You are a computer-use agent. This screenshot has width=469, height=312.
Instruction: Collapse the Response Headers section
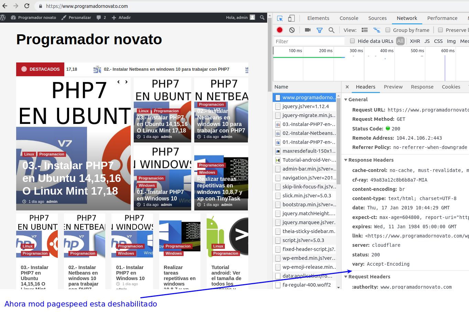tap(346, 160)
